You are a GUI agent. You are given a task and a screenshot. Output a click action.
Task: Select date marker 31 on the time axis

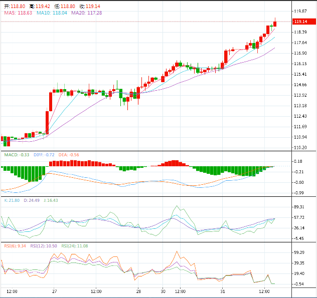click(222, 291)
